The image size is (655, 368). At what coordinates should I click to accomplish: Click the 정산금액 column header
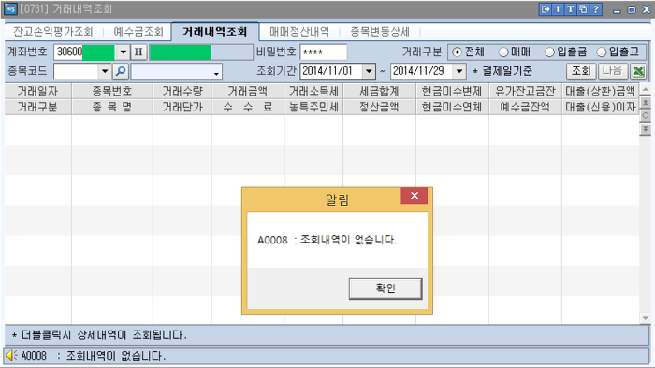pyautogui.click(x=379, y=107)
